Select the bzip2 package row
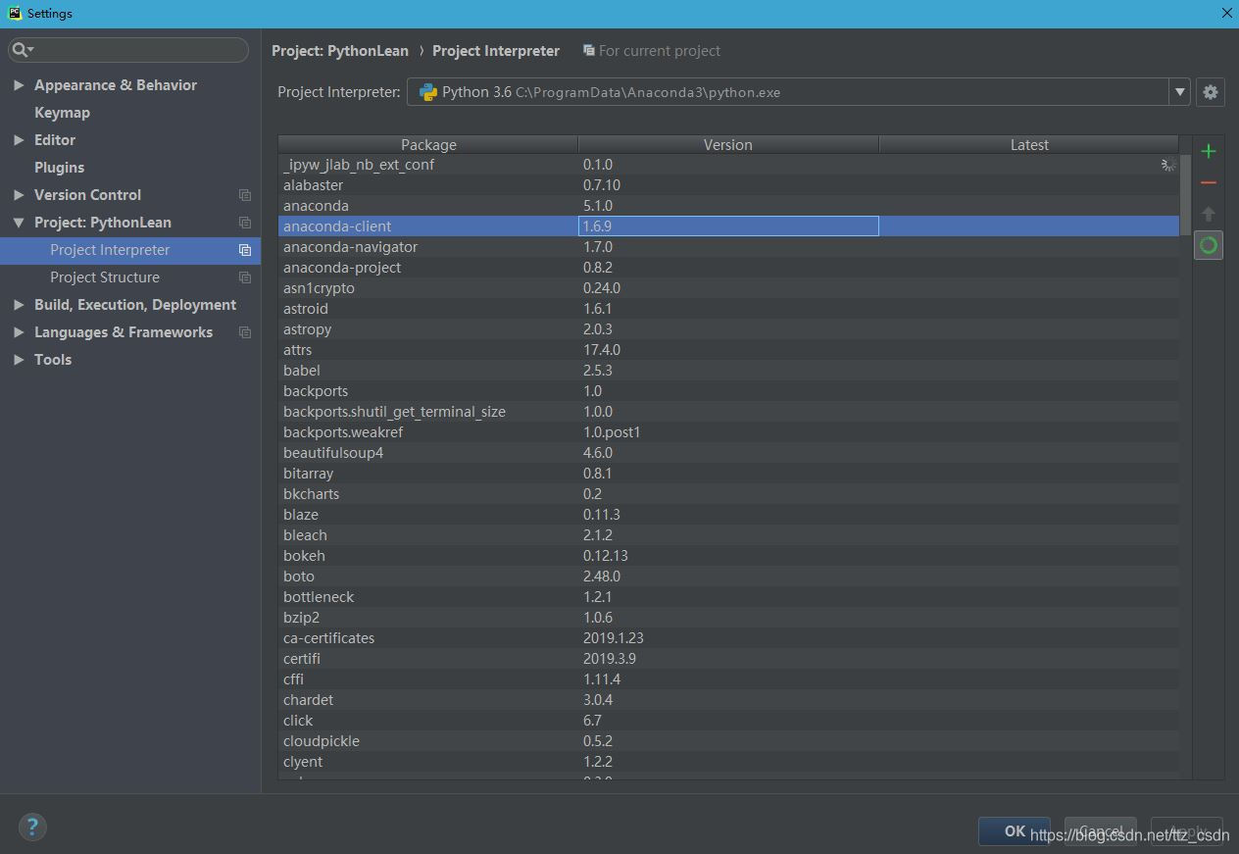1239x854 pixels. click(x=728, y=618)
